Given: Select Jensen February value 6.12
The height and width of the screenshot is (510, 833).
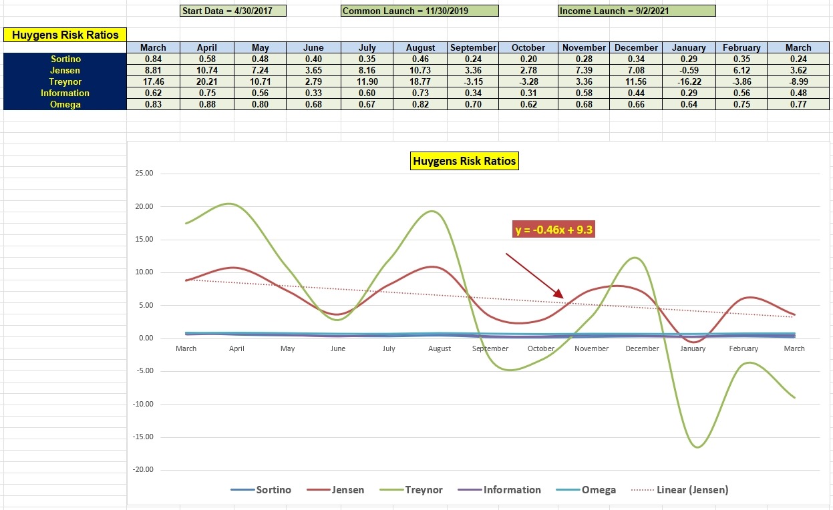Looking at the screenshot, I should tap(741, 70).
